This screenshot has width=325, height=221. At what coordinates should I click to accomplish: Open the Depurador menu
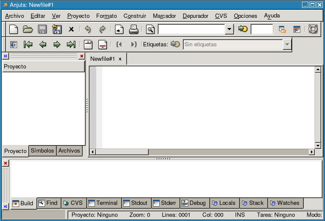(x=196, y=16)
